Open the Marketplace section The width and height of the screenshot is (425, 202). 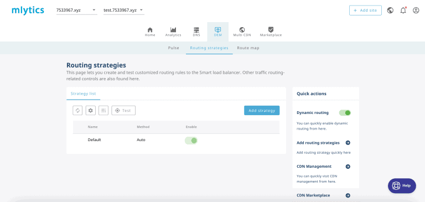coord(271,32)
